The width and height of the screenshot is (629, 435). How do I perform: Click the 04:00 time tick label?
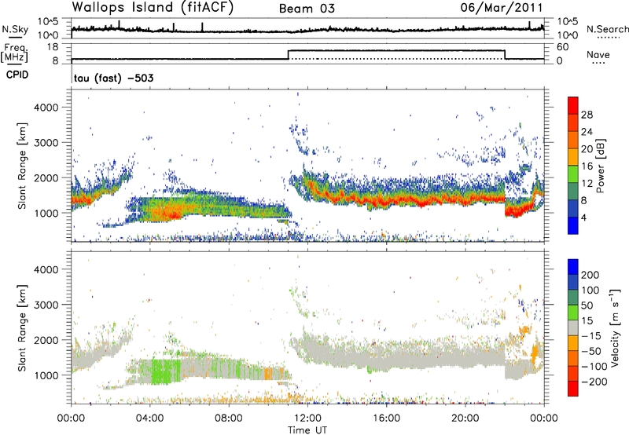tap(149, 419)
